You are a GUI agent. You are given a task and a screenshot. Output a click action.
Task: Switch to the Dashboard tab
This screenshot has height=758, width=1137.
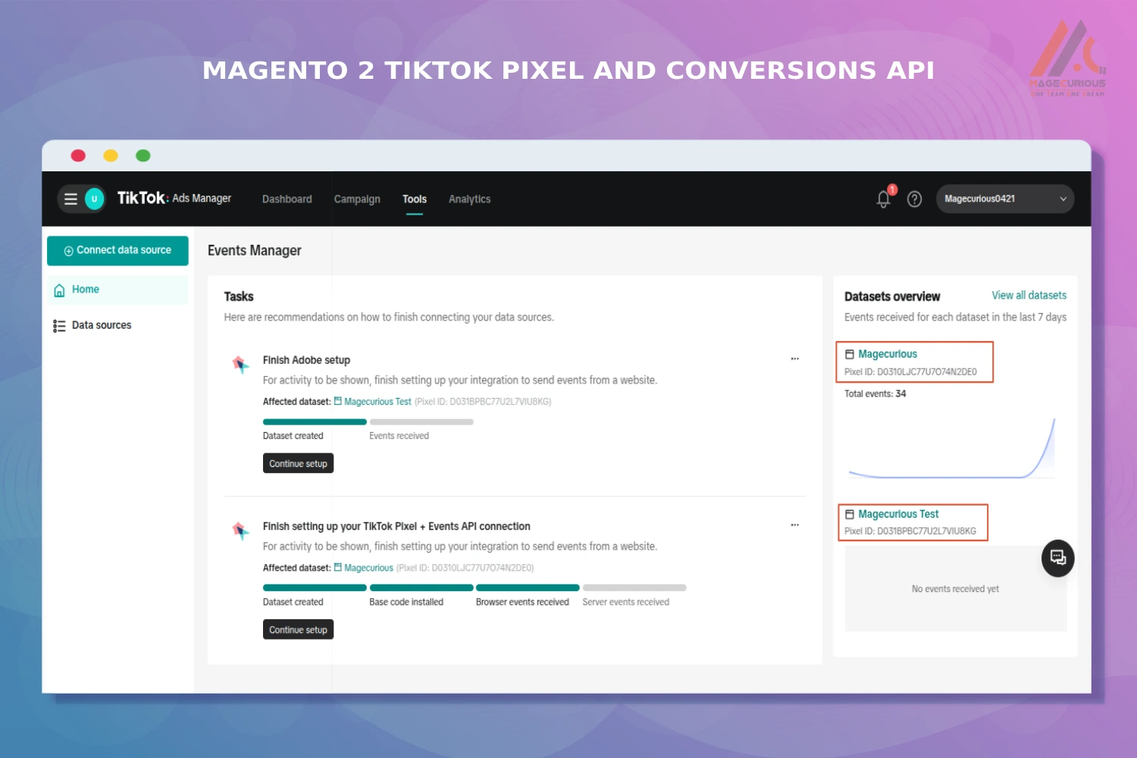pyautogui.click(x=287, y=199)
